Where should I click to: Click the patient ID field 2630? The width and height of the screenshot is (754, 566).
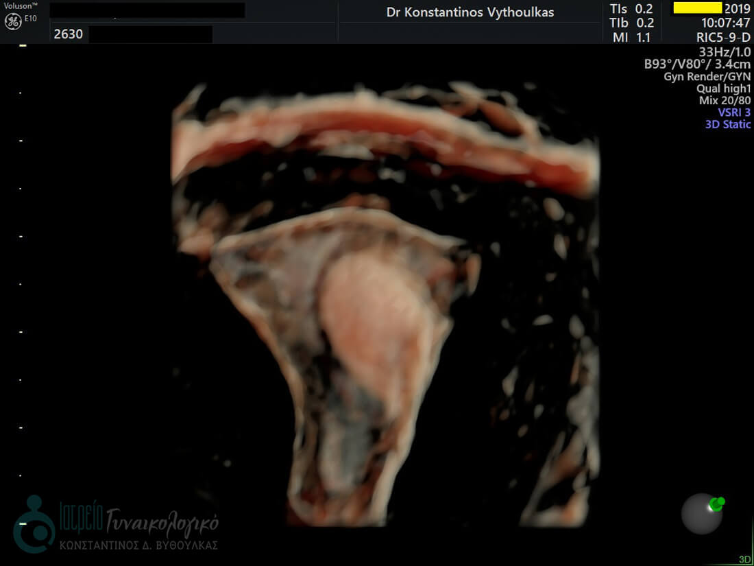pyautogui.click(x=69, y=34)
